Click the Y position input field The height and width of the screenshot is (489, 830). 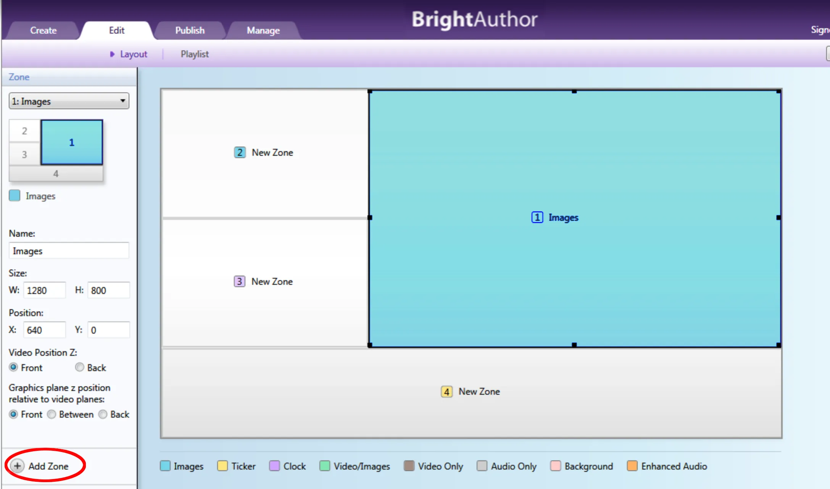(x=109, y=330)
